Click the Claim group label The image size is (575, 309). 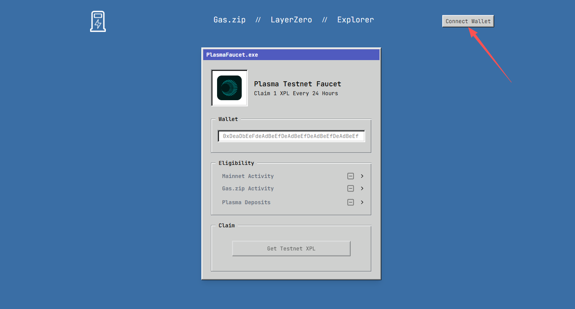pos(227,225)
